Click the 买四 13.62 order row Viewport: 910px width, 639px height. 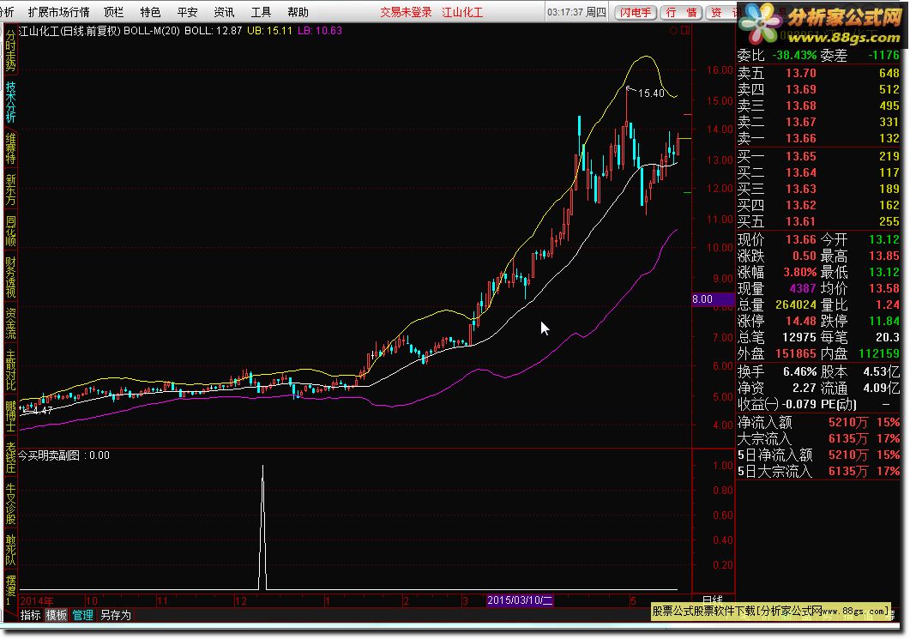pyautogui.click(x=817, y=205)
